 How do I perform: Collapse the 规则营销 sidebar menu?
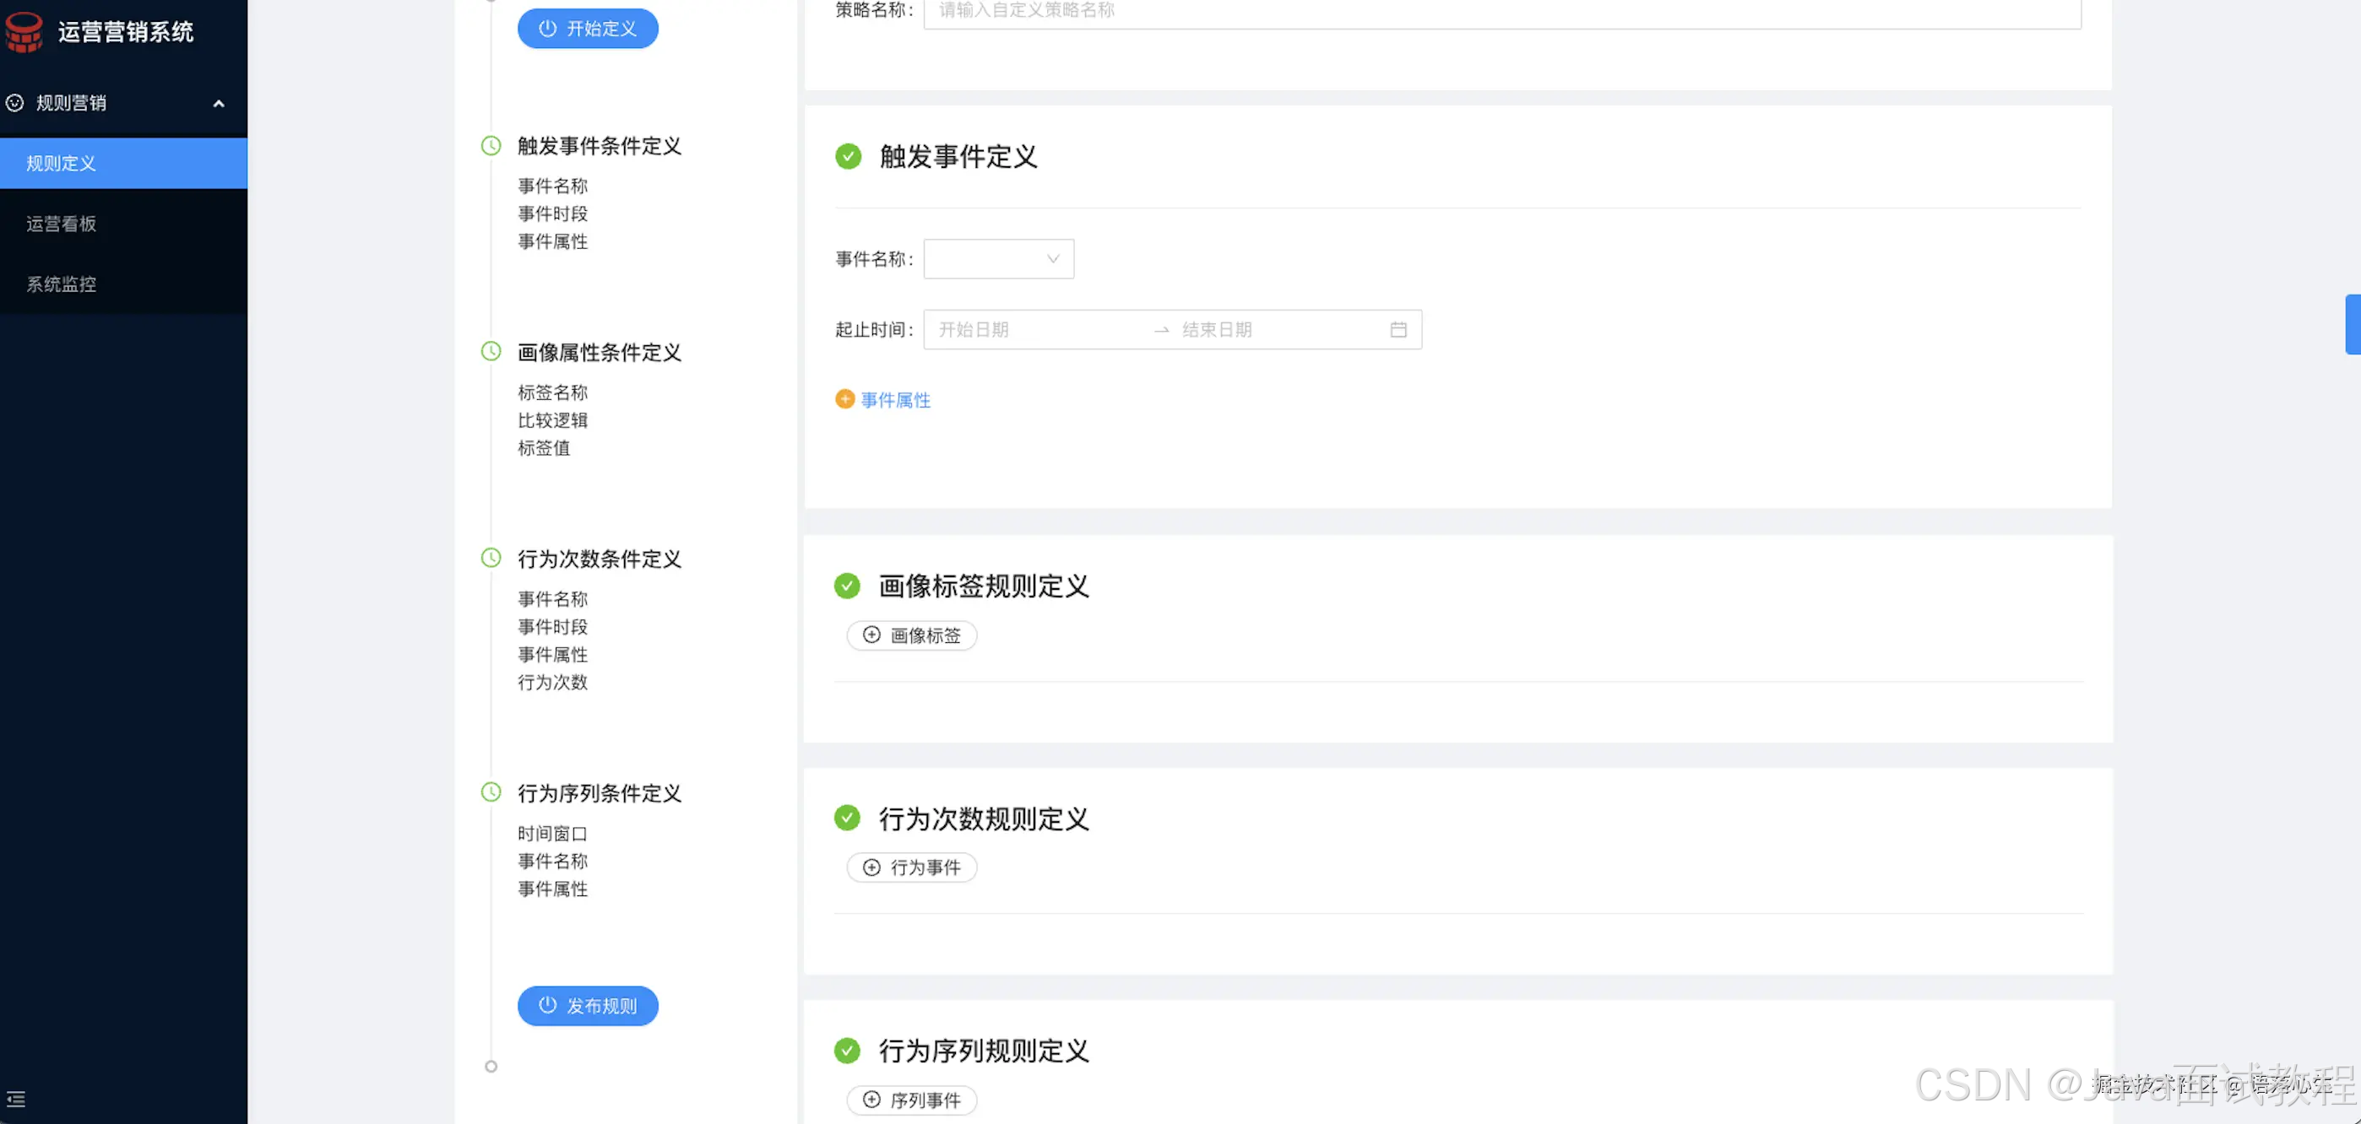[x=218, y=104]
